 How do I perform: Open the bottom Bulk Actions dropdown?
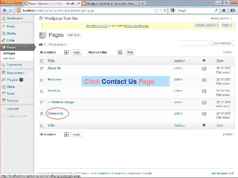[54, 134]
